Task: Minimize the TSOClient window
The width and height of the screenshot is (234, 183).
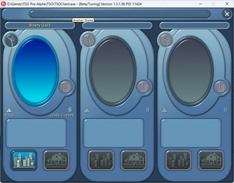Action: [200, 4]
